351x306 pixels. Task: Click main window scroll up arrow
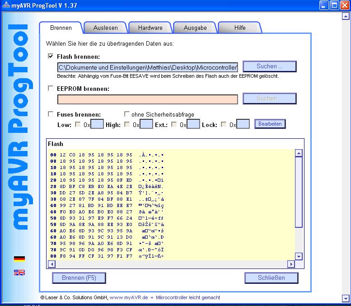(346, 16)
